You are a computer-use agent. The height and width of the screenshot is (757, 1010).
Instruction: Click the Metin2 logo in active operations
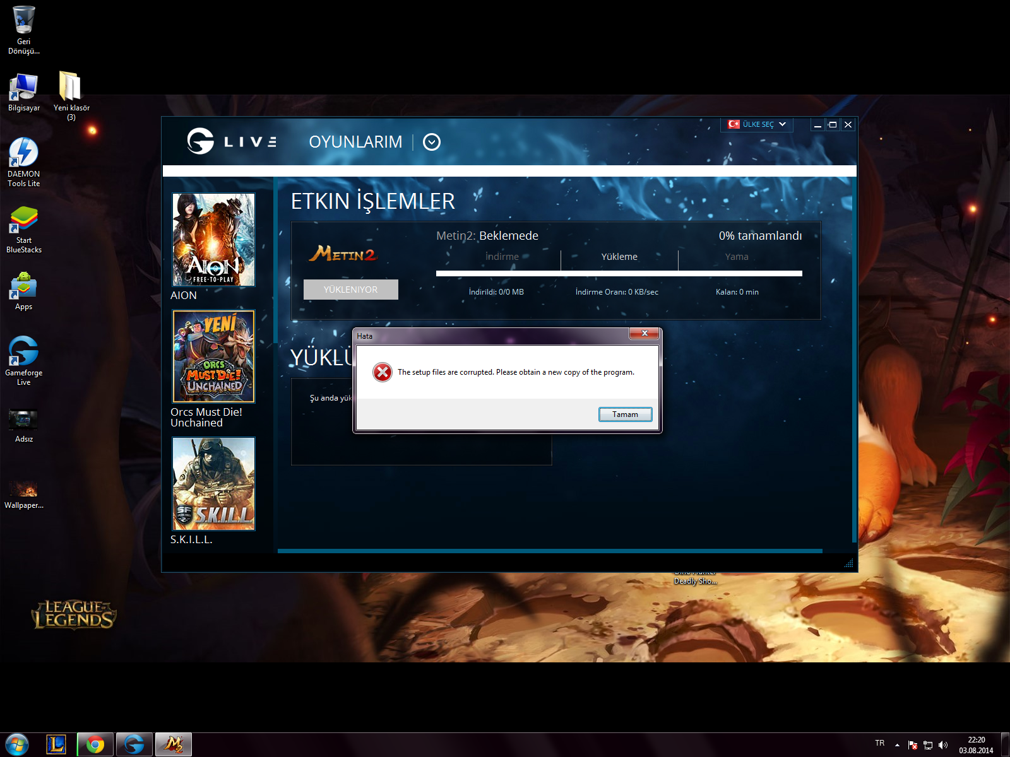(x=343, y=254)
